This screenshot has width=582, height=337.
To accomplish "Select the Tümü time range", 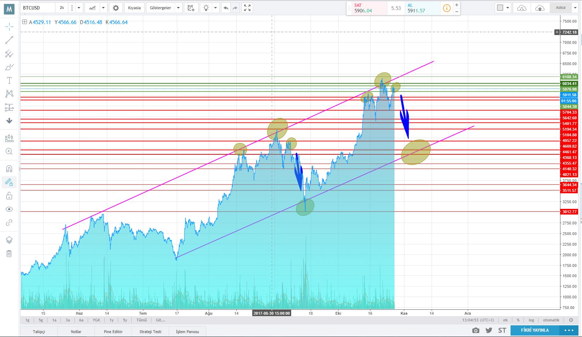I will (142, 320).
